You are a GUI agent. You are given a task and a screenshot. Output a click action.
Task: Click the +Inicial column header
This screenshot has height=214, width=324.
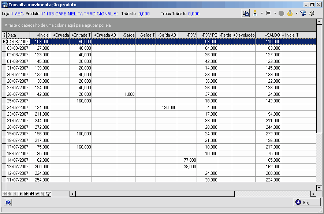40,35
